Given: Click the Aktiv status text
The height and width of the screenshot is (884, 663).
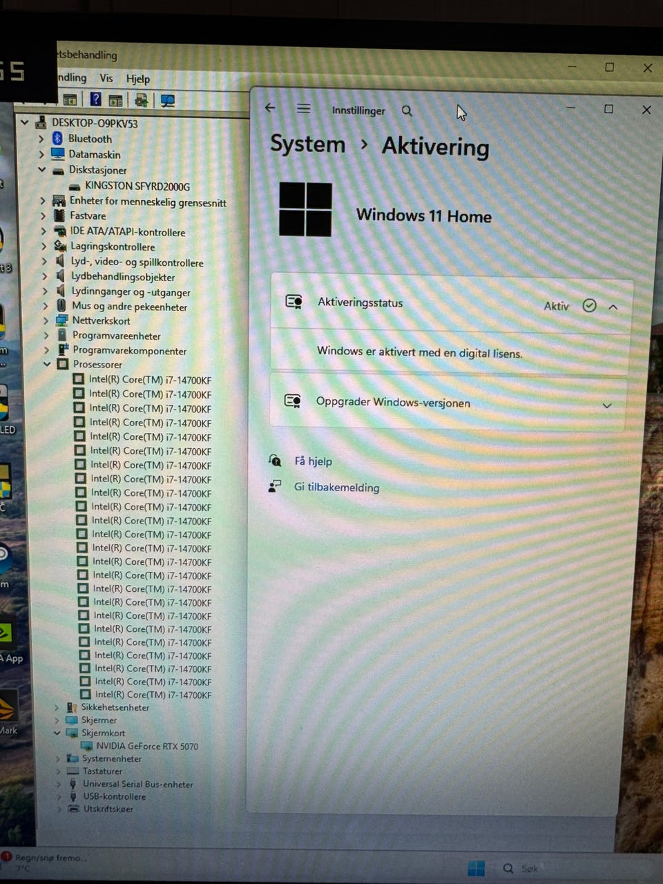Looking at the screenshot, I should [556, 306].
